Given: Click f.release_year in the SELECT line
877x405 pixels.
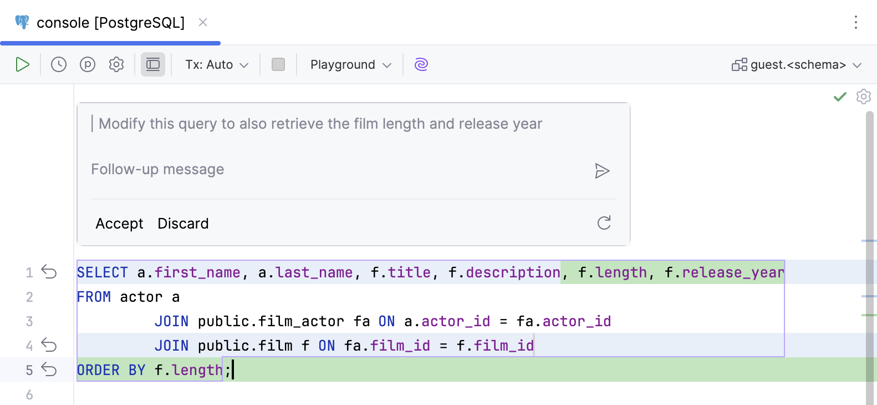Looking at the screenshot, I should (724, 272).
